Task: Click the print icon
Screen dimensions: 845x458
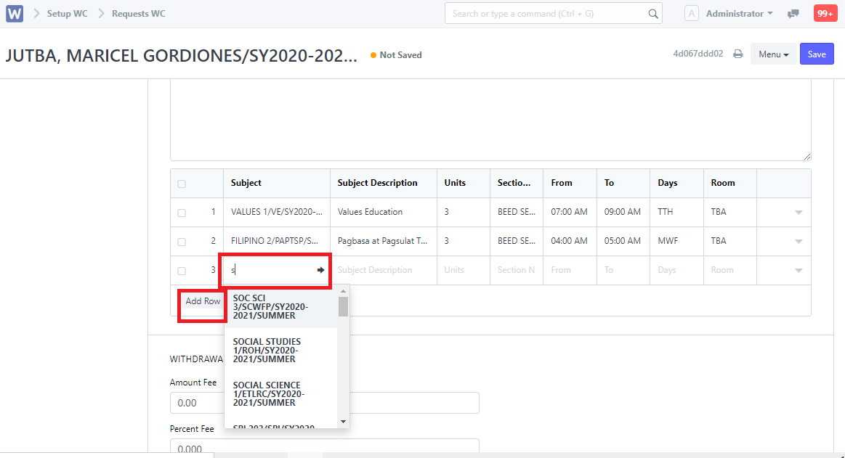Action: 737,54
